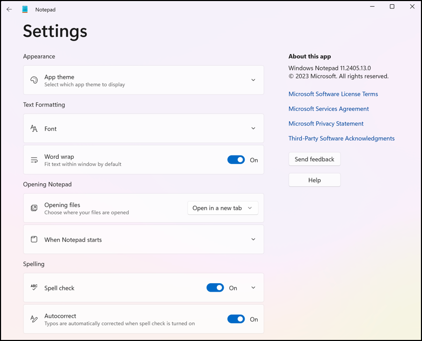Click the When Notepad starts window icon

click(x=34, y=240)
